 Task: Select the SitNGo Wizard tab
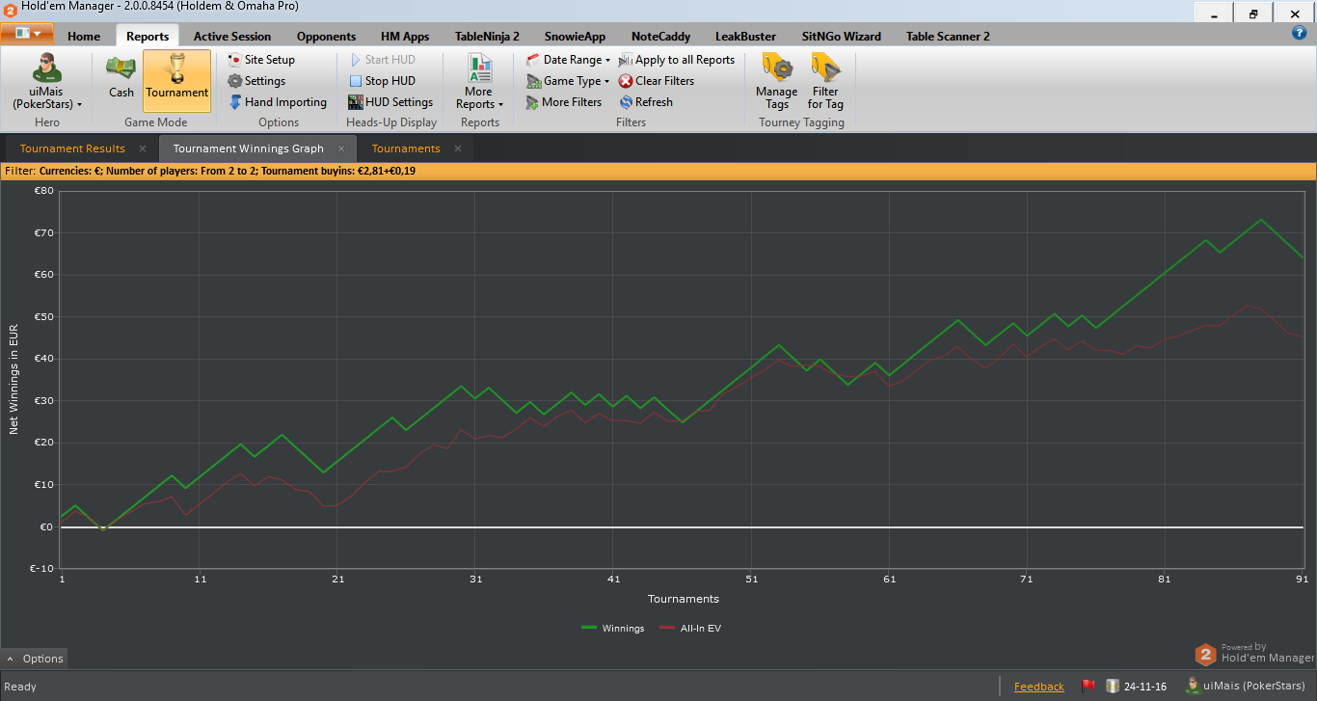841,37
